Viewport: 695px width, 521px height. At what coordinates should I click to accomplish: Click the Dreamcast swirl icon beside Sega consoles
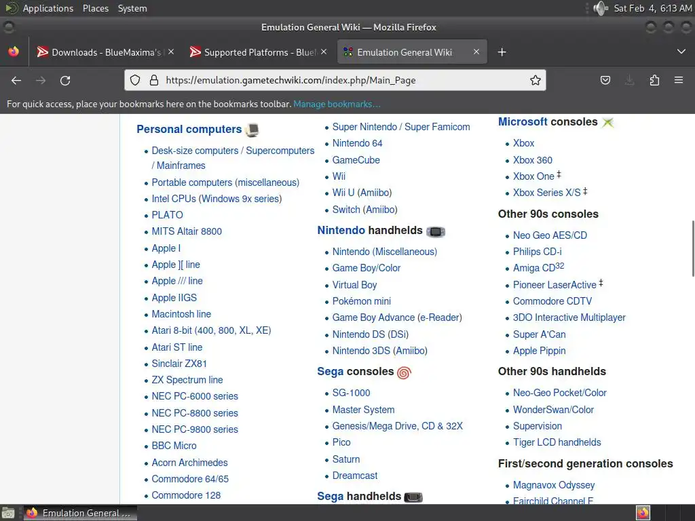tap(404, 372)
